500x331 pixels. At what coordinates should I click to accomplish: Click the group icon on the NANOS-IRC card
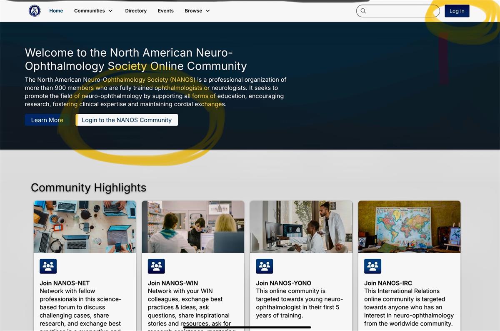pyautogui.click(x=372, y=266)
